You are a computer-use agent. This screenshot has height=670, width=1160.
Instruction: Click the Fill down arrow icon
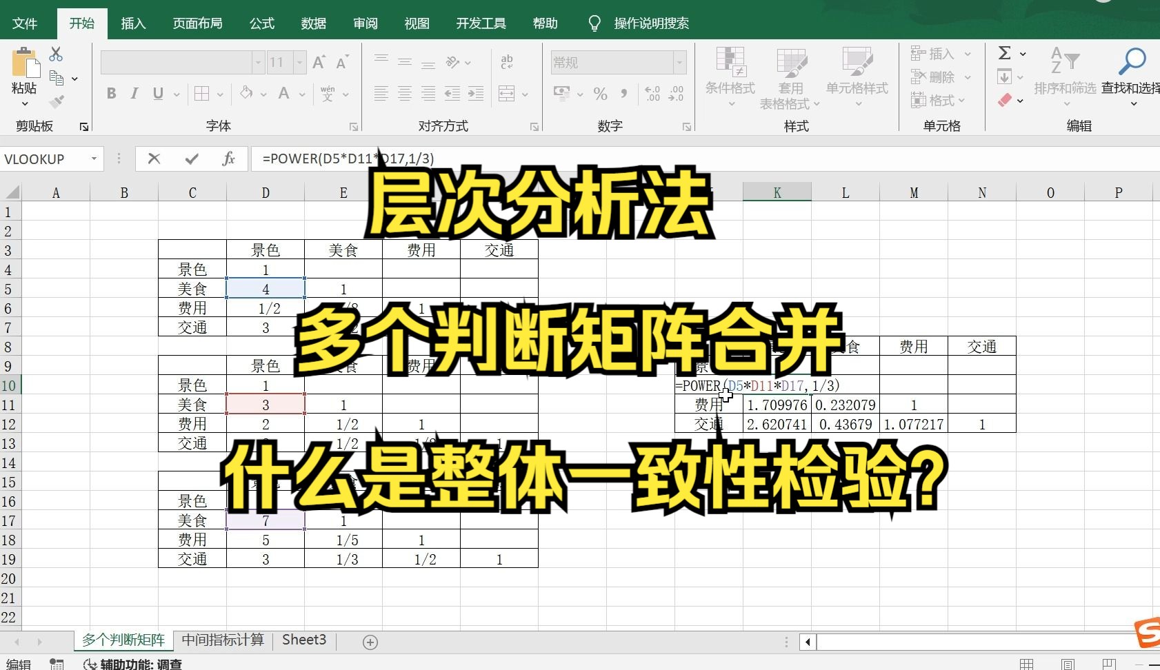pos(1005,77)
